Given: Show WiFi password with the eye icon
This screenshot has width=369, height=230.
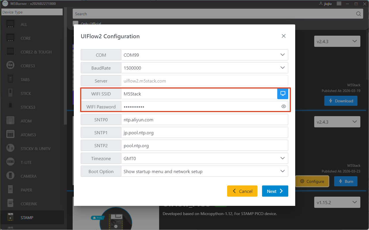Looking at the screenshot, I should coord(284,107).
